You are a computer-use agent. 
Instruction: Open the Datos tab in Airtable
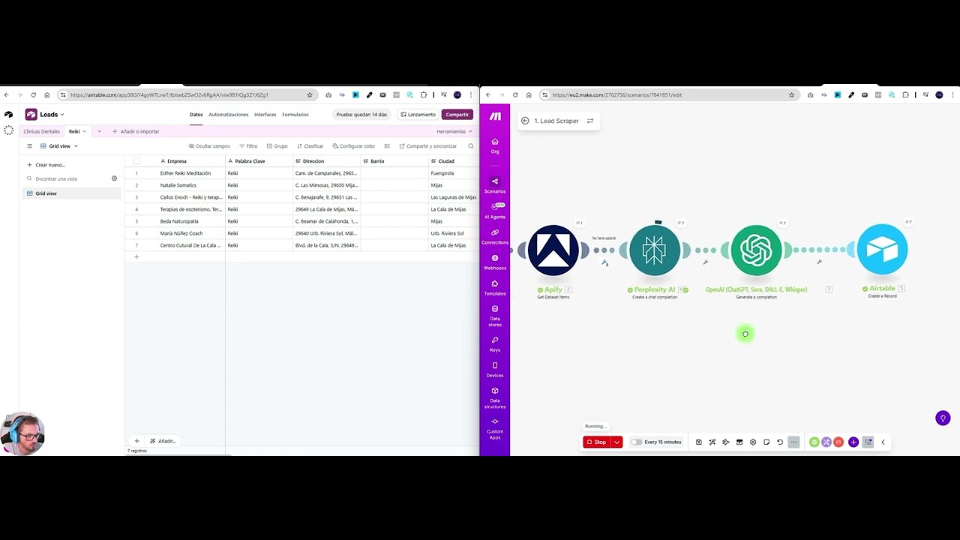pyautogui.click(x=196, y=115)
